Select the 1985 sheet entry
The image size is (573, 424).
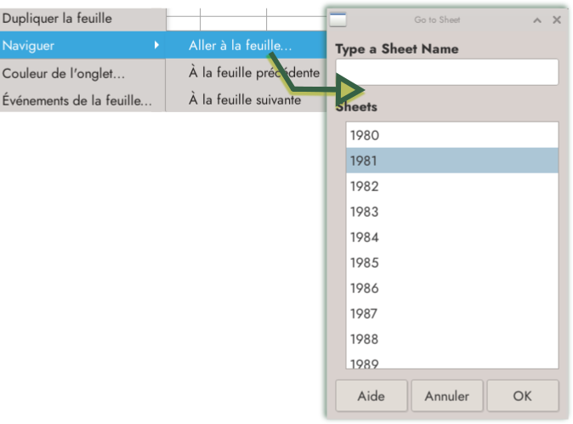(x=451, y=263)
